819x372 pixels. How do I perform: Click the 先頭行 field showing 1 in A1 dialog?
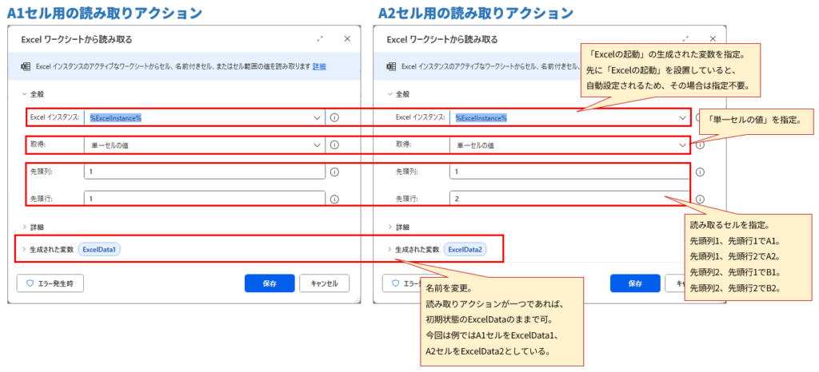point(204,199)
